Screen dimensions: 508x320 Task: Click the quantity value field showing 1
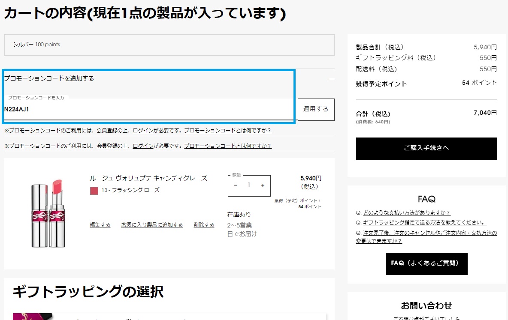click(x=249, y=185)
